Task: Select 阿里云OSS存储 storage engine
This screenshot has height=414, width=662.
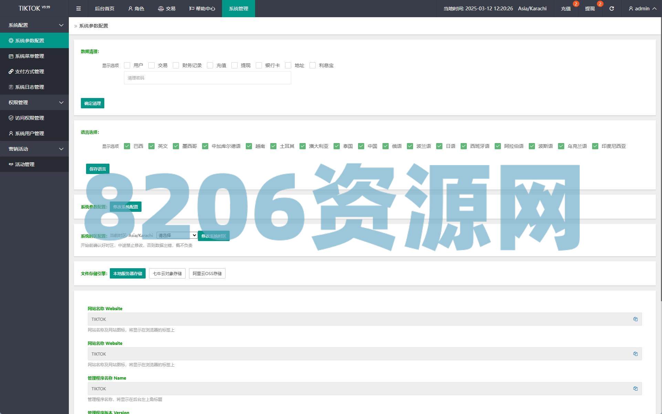Action: pos(207,273)
